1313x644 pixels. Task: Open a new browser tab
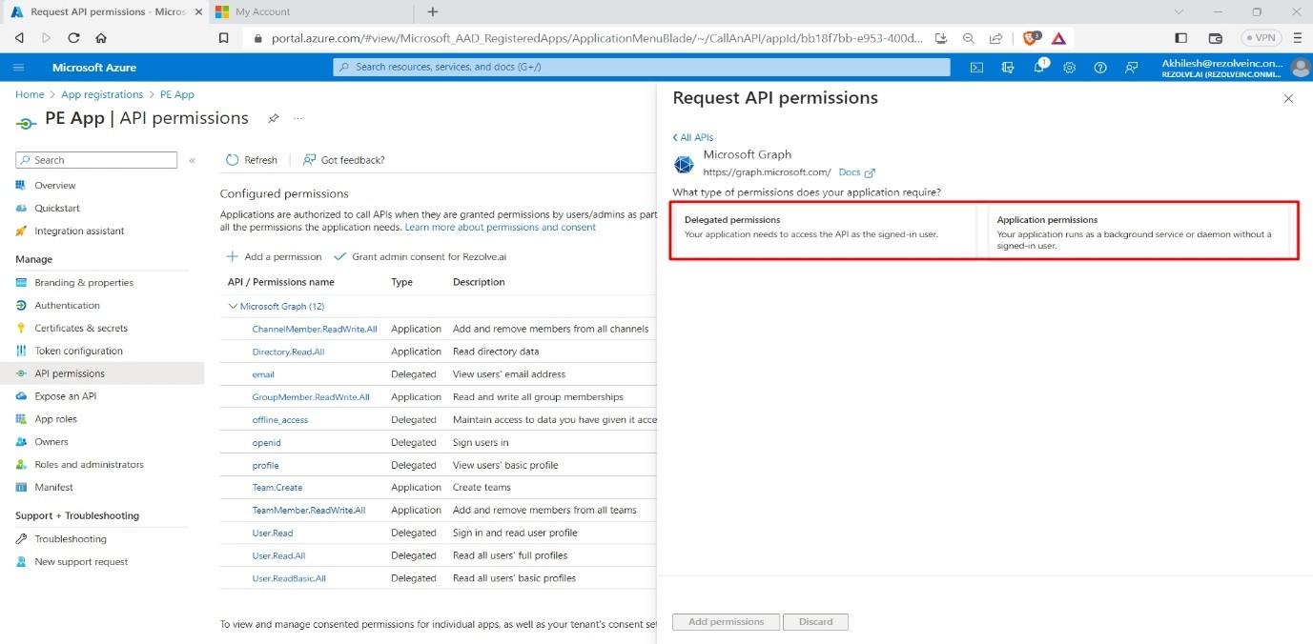[x=433, y=11]
